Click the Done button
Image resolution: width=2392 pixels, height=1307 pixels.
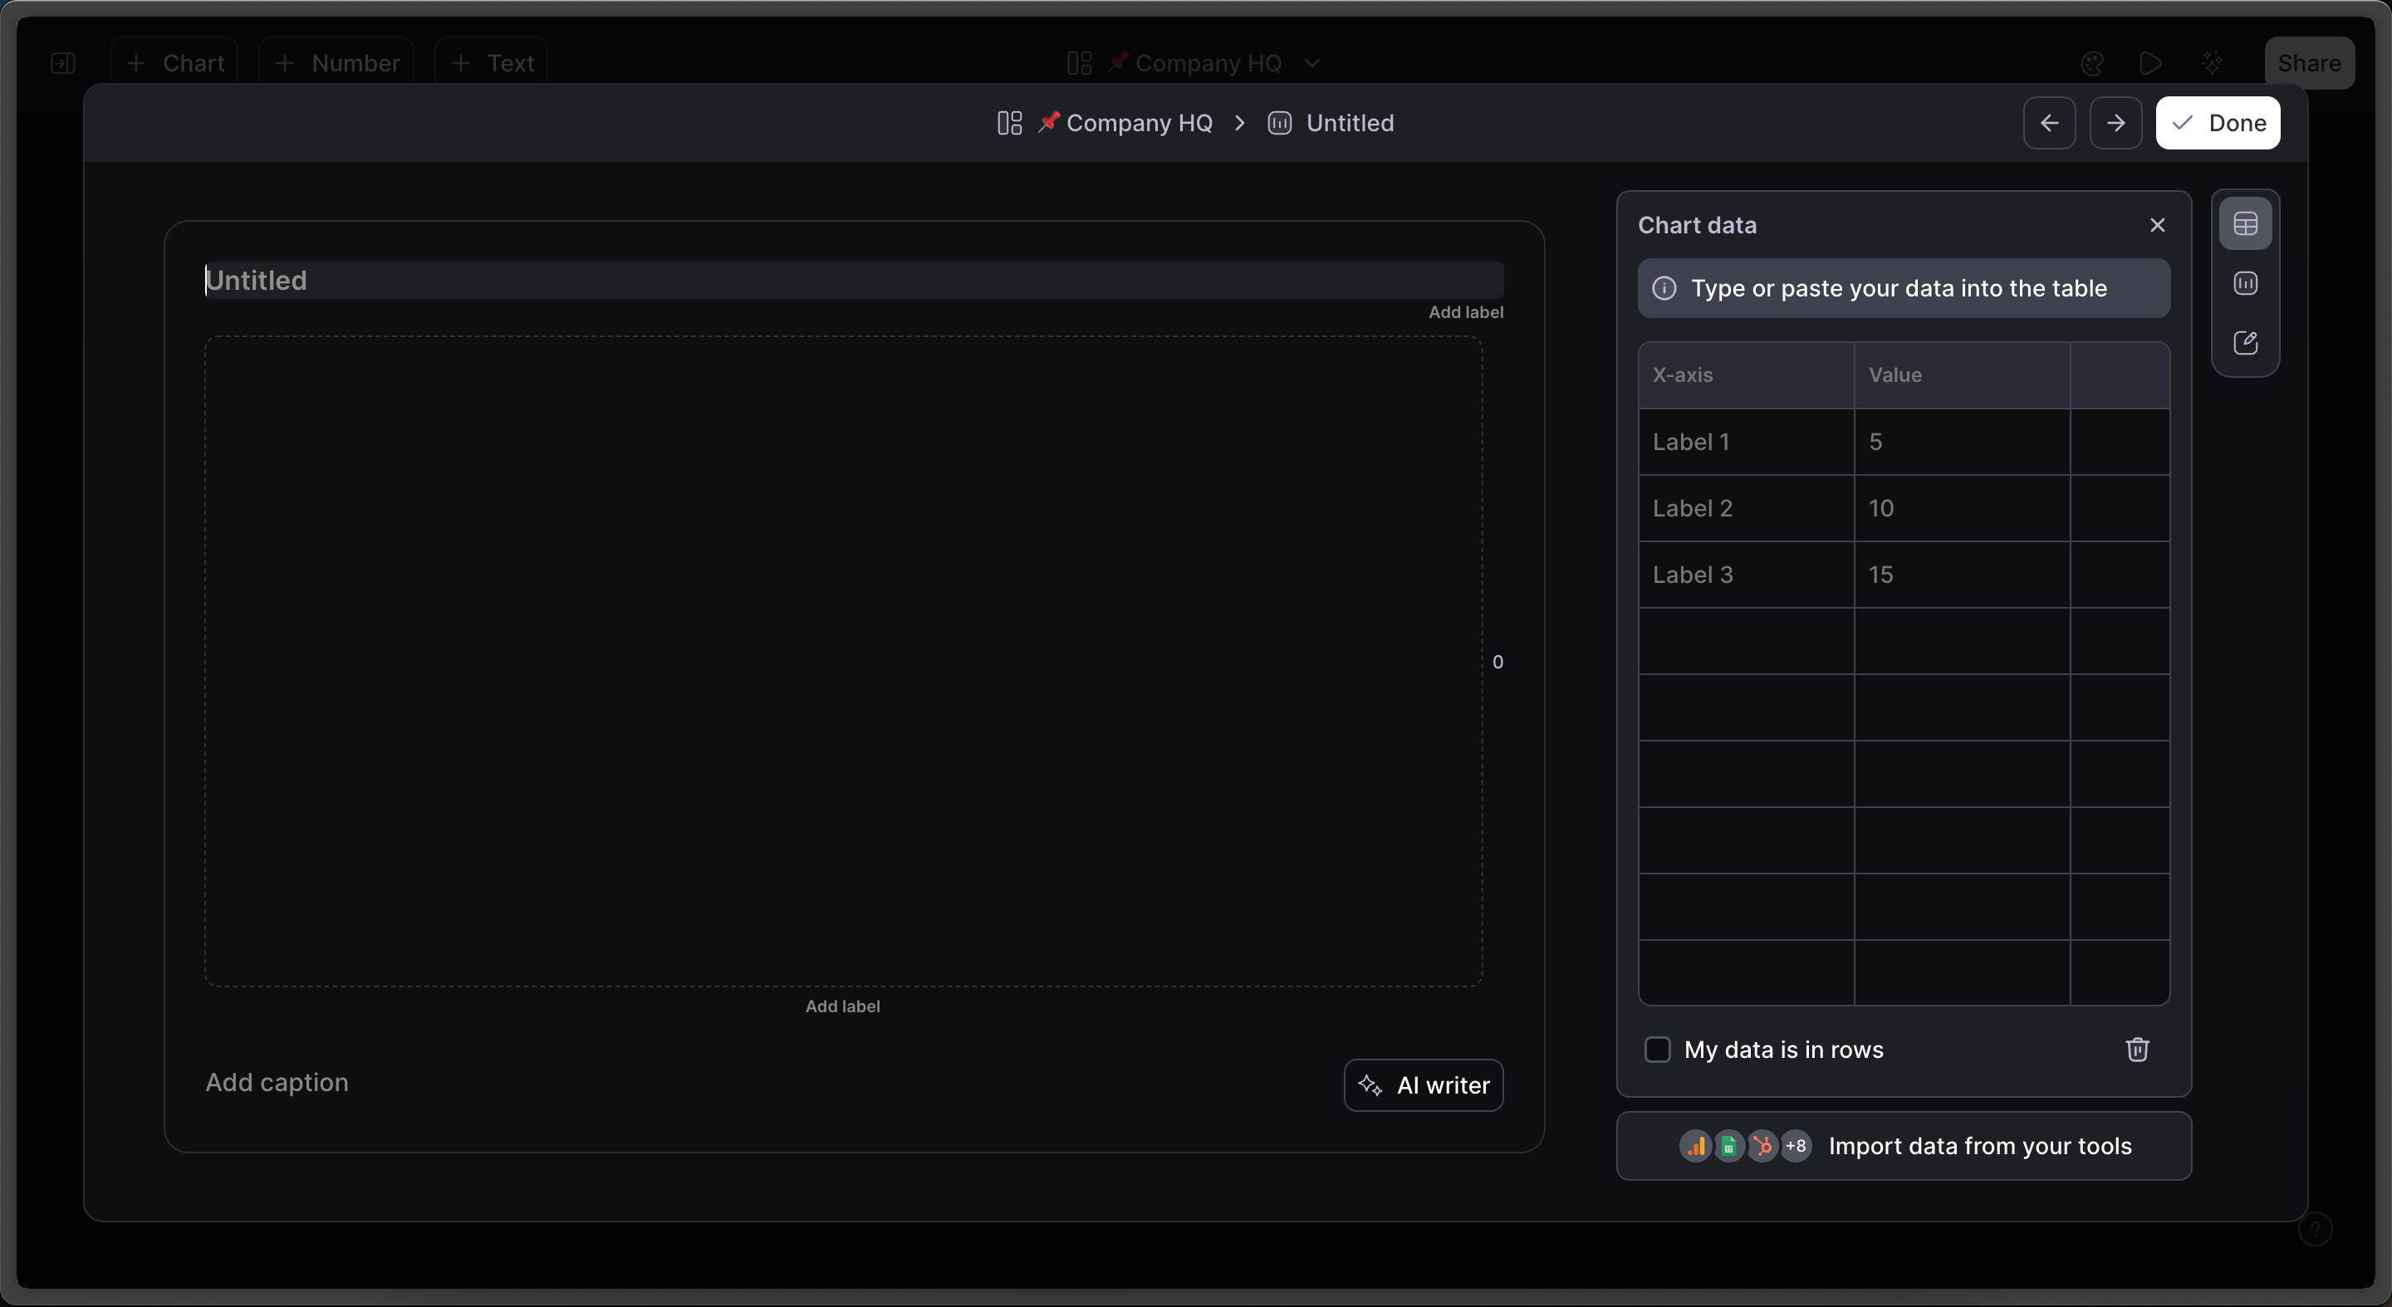point(2217,123)
